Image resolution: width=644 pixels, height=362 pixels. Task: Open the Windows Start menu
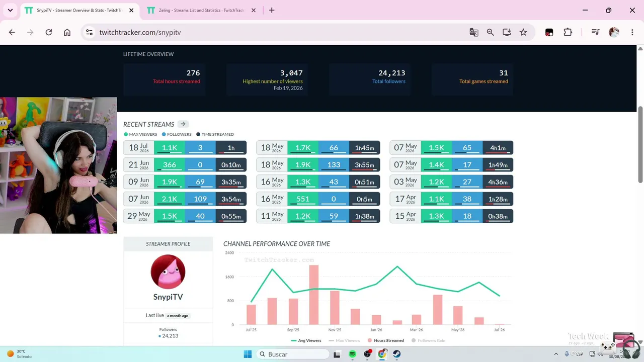tap(248, 354)
